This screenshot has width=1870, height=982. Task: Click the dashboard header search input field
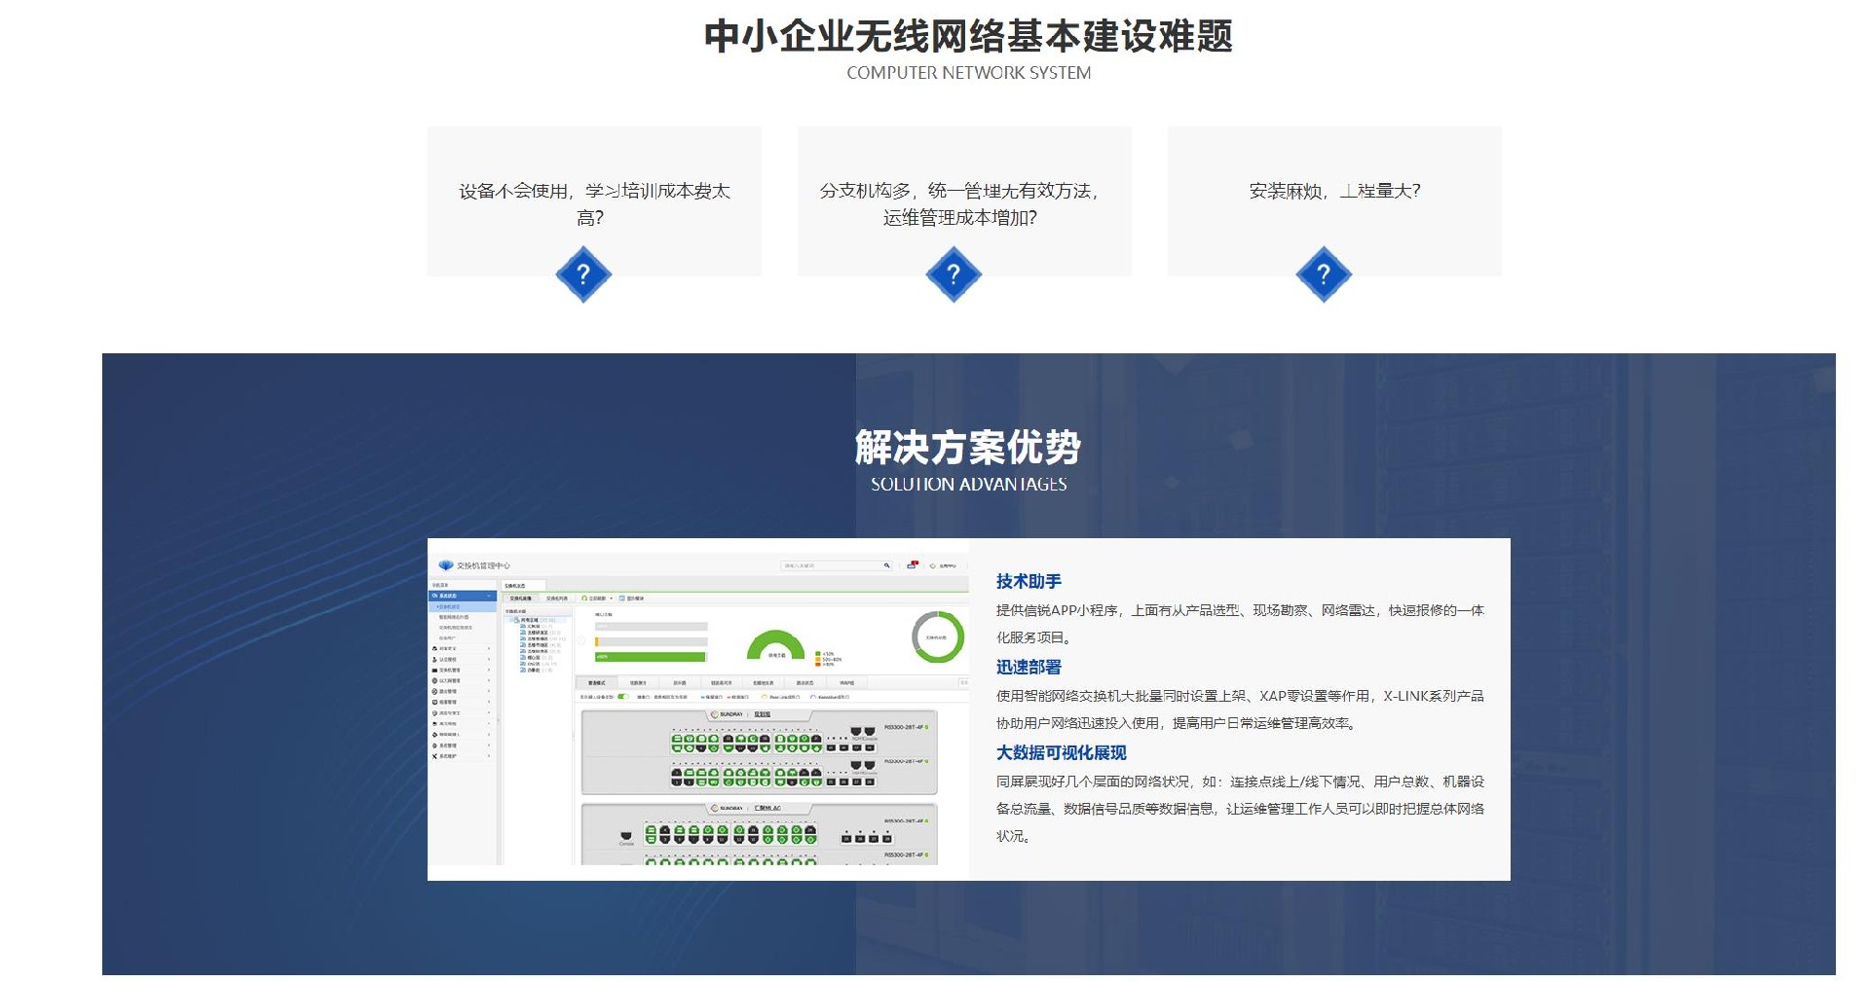(x=831, y=565)
